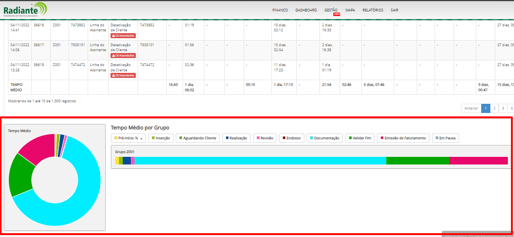Click OS Improdutiva warning badge in row 36616
The width and height of the screenshot is (514, 237).
(123, 35)
